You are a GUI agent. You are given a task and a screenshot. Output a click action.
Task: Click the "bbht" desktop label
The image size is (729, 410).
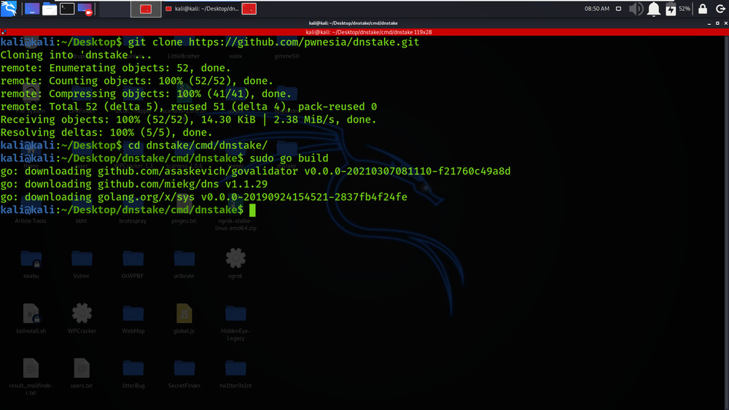pos(82,221)
